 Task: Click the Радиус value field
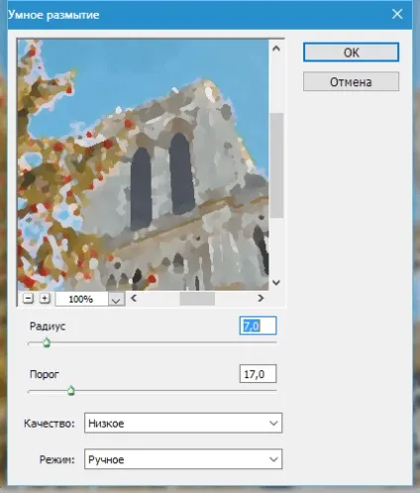[x=258, y=326]
